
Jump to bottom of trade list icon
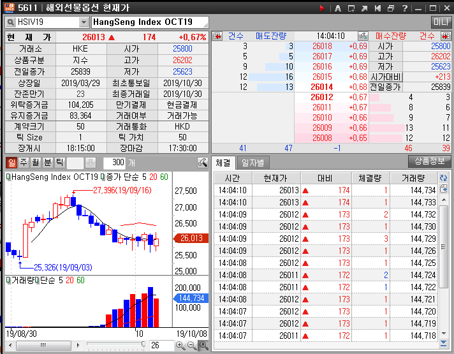443,344
